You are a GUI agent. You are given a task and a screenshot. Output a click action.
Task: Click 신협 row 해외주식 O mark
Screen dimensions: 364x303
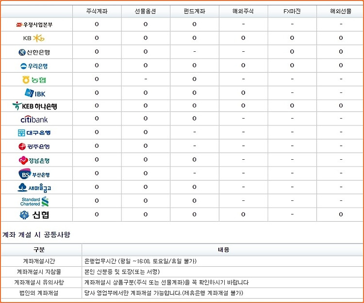(243, 214)
